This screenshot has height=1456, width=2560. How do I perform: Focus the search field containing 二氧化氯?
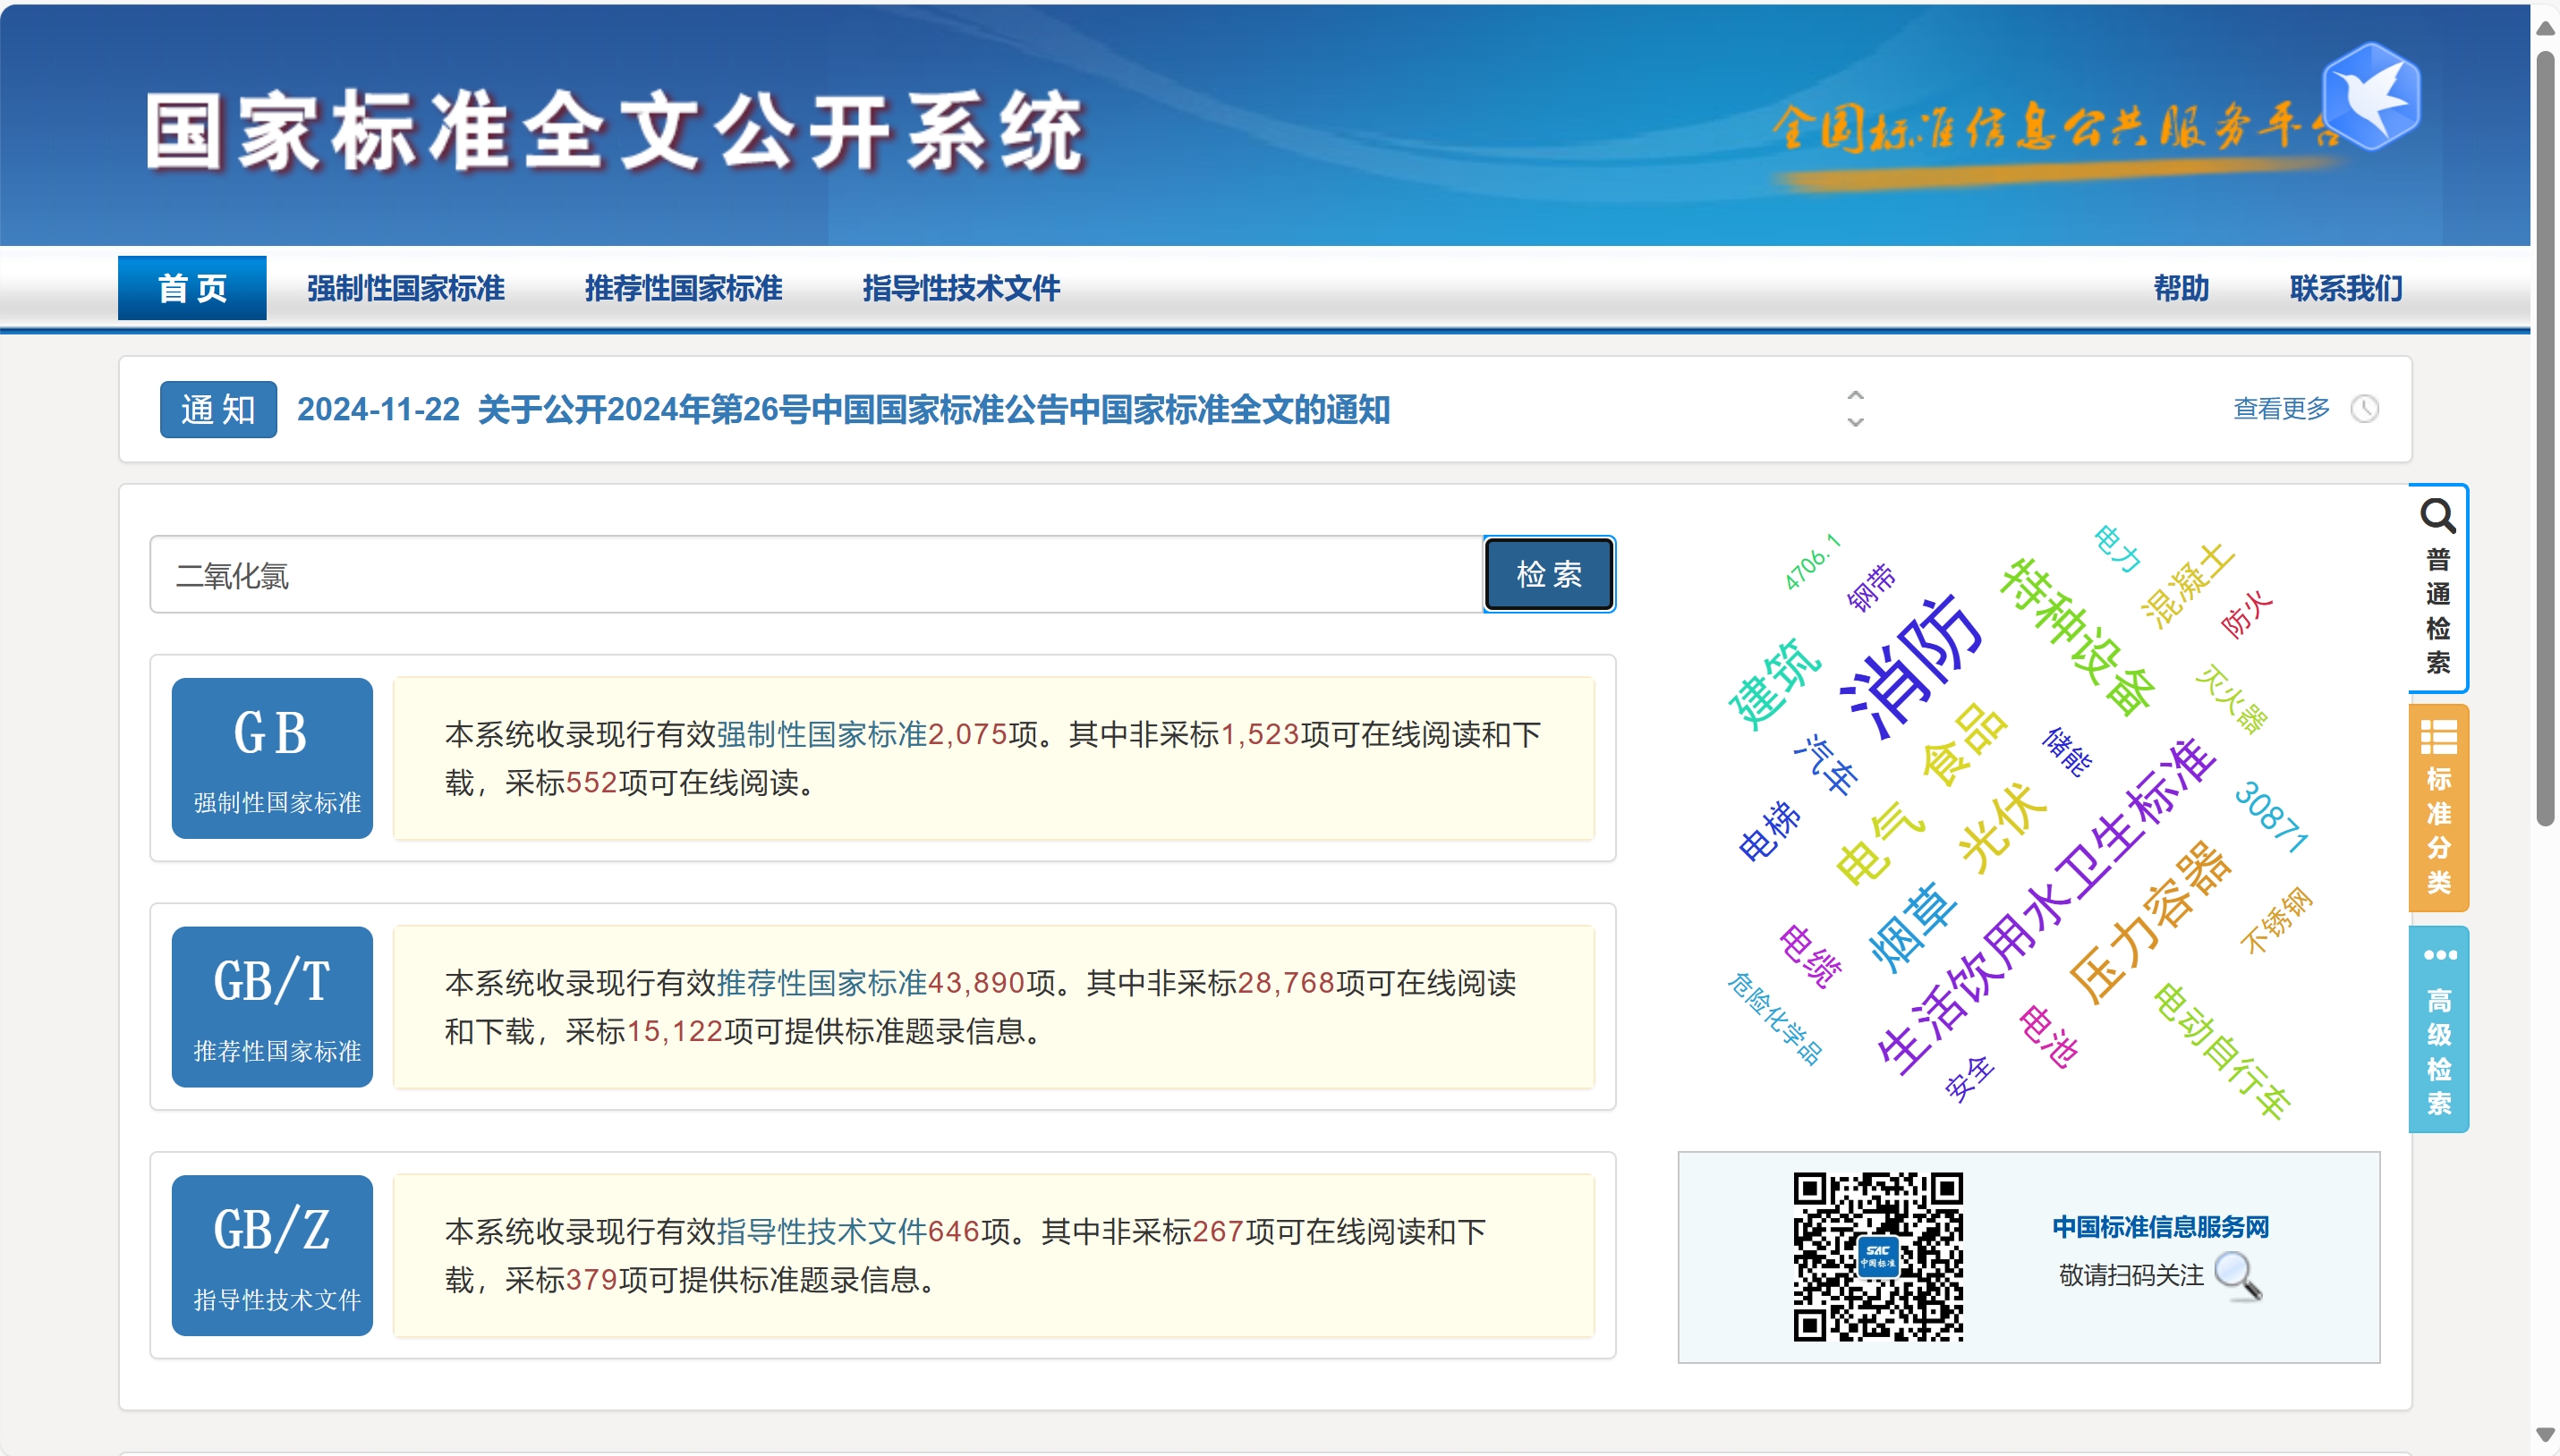tap(815, 575)
